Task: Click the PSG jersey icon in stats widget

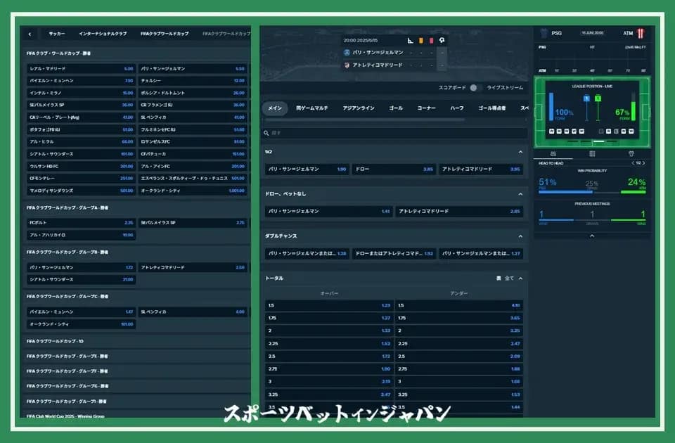Action: 544,33
